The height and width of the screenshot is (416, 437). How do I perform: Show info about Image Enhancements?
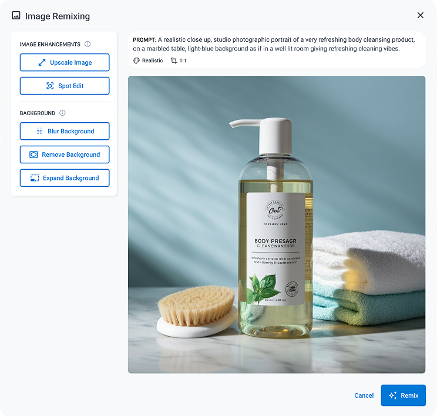point(88,44)
